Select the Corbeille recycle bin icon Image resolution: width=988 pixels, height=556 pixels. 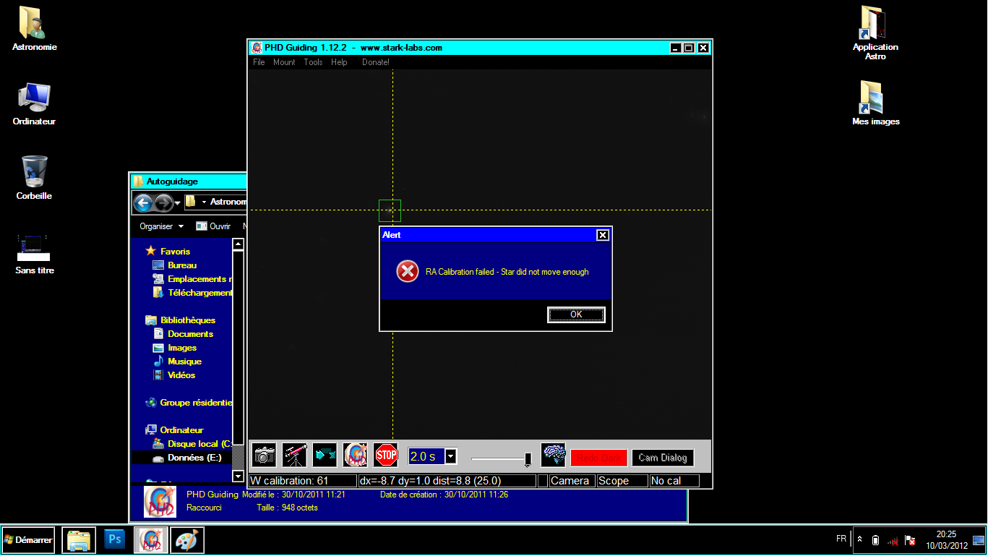click(34, 178)
